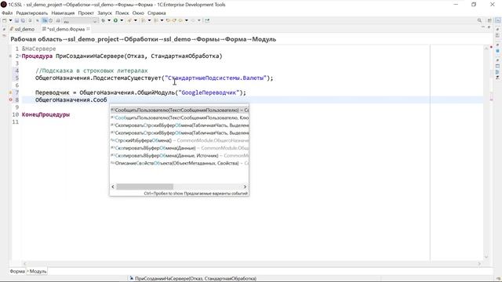This screenshot has height=282, width=502.
Task: Click the red error indicator on overview ruler
Action: (x=491, y=47)
